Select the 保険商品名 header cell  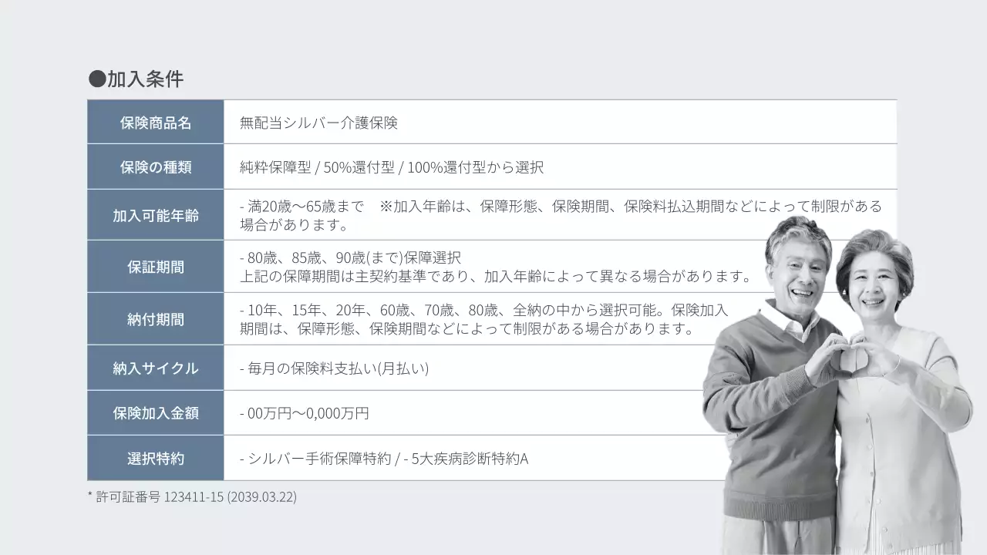[156, 122]
